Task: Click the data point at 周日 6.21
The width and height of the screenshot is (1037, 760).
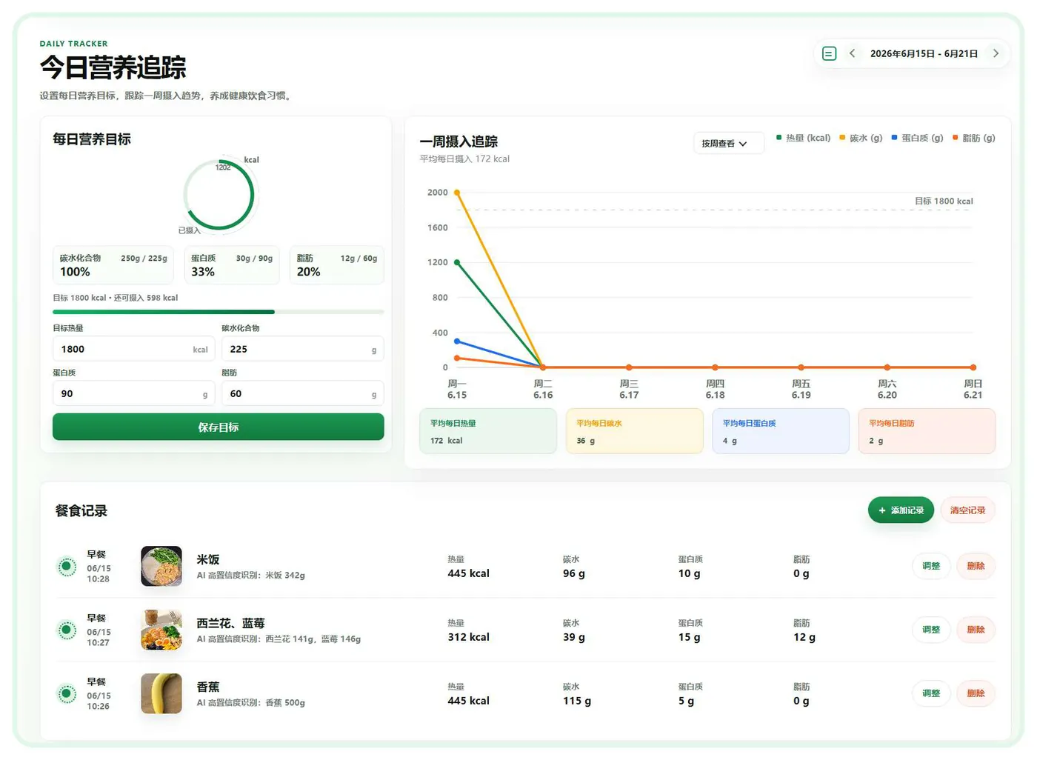Action: pos(973,367)
